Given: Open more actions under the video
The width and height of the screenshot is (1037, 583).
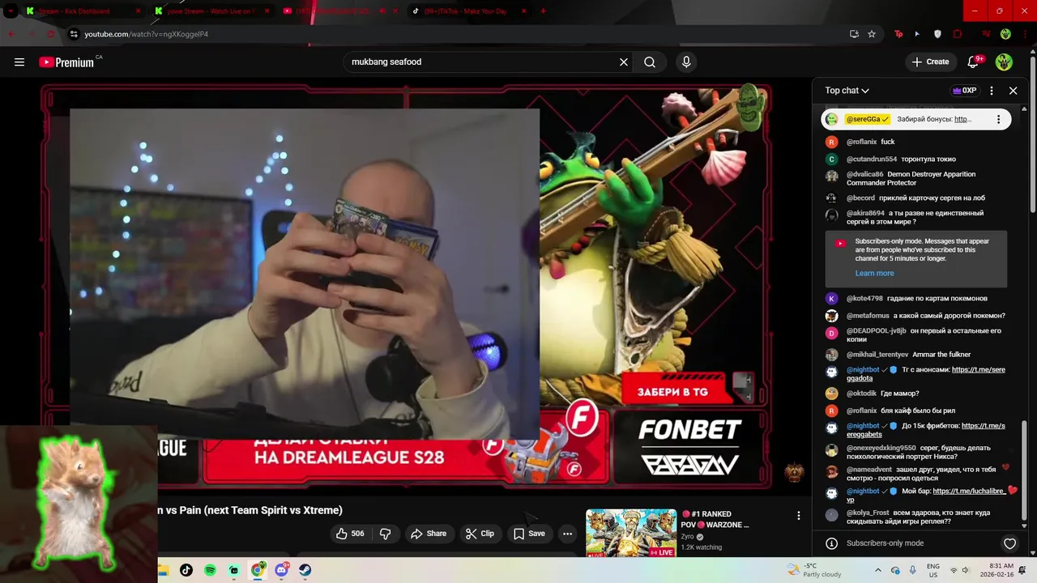Looking at the screenshot, I should [567, 534].
